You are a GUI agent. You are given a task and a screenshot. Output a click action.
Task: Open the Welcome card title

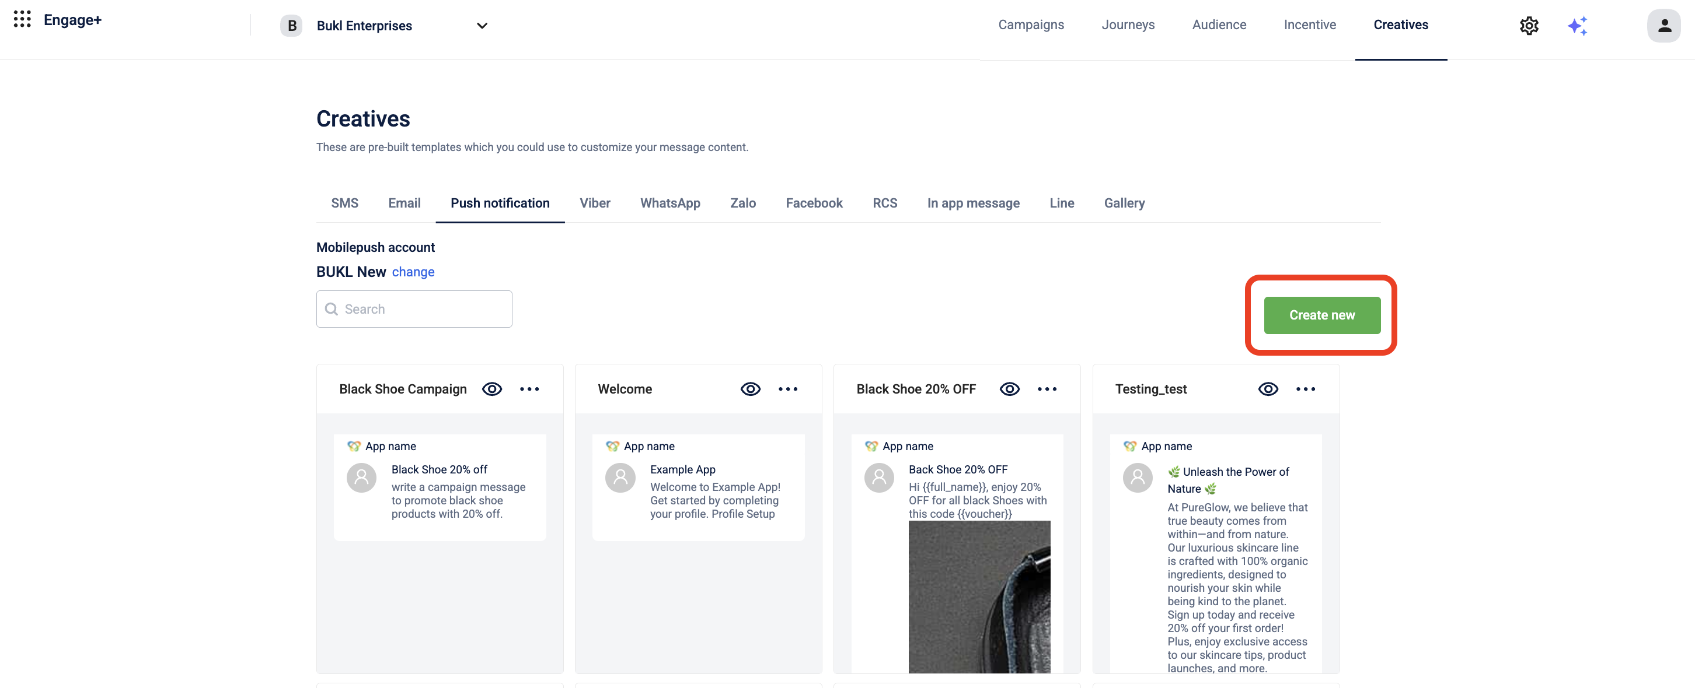[x=625, y=389]
